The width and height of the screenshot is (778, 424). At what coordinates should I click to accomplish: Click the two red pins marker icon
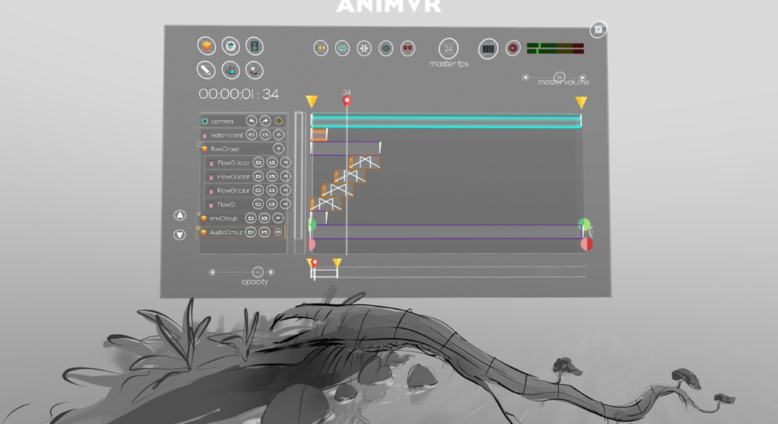pyautogui.click(x=408, y=48)
